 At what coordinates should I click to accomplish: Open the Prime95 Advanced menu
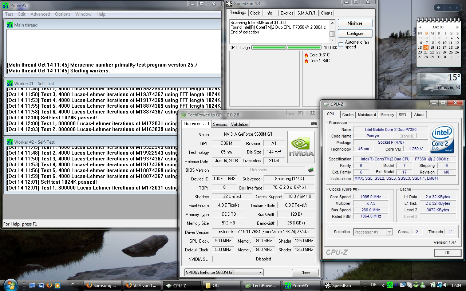[40, 14]
